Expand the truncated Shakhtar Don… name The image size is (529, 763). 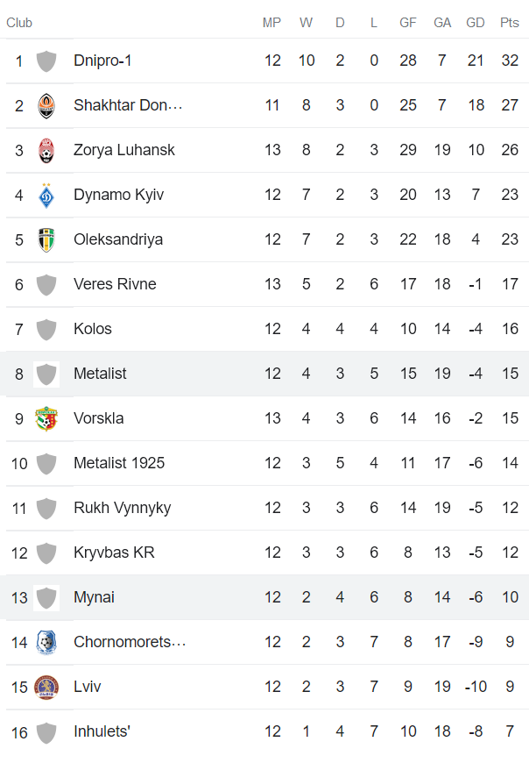[128, 105]
